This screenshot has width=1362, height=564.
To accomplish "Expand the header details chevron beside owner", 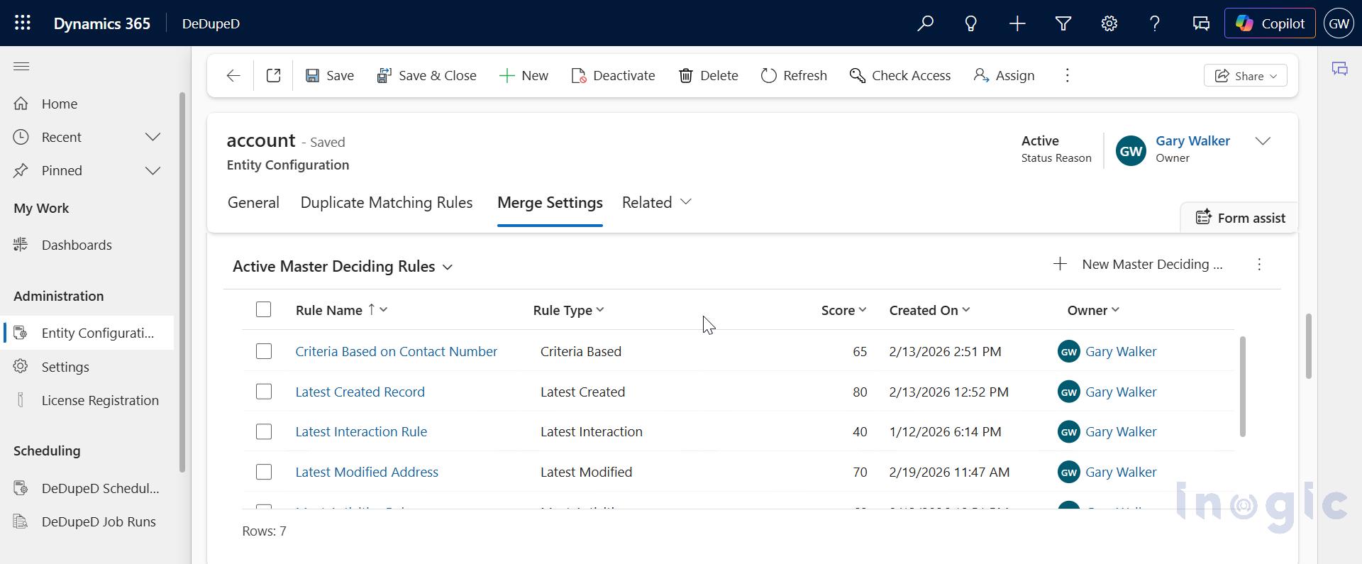I will tap(1263, 141).
